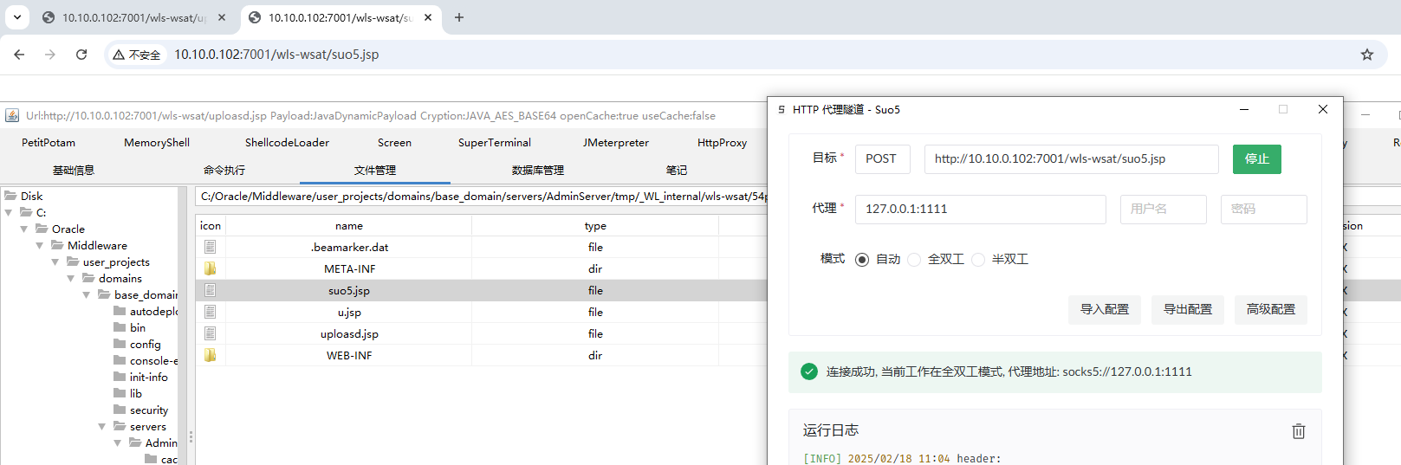This screenshot has height=465, width=1401.
Task: Collapse the Oracle tree node
Action: 24,229
